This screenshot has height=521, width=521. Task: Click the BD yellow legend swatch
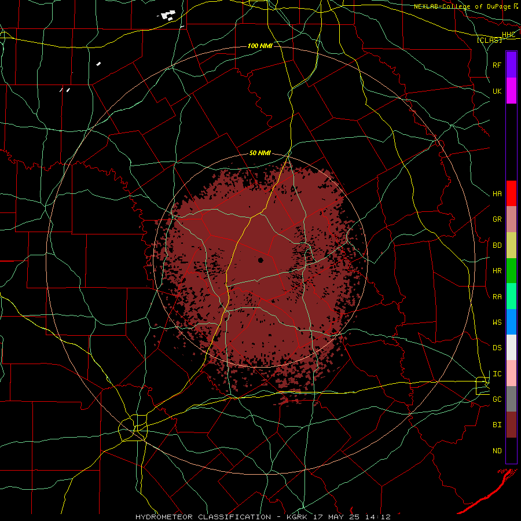[x=511, y=245]
